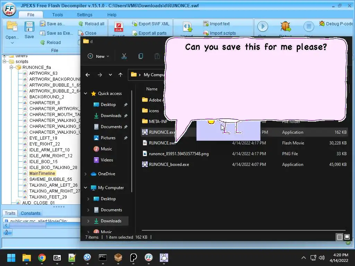Image resolution: width=355 pixels, height=266 pixels.
Task: Select ARTWORK_63 script in tree
Action: 43,73
